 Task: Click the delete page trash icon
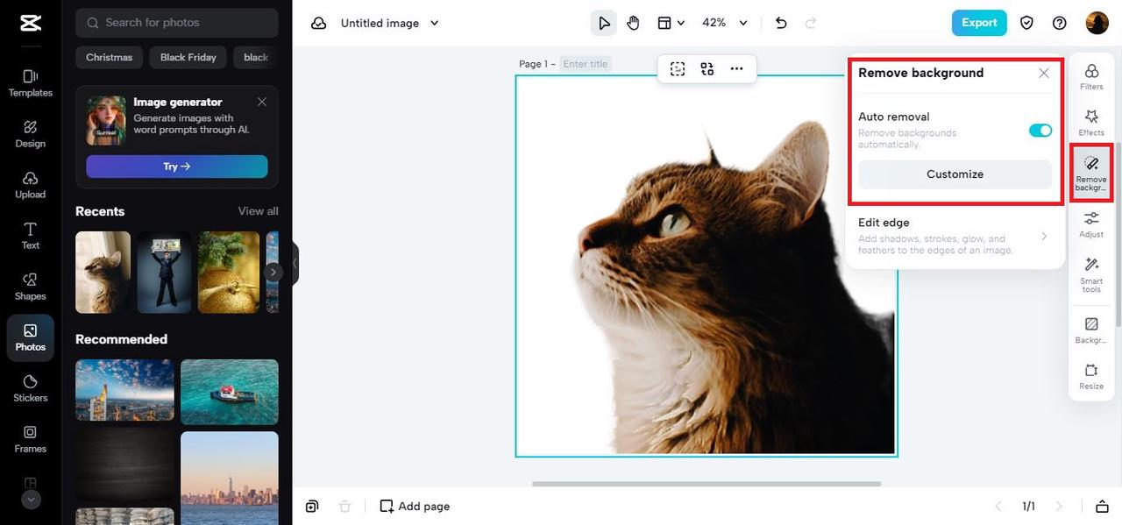coord(345,507)
